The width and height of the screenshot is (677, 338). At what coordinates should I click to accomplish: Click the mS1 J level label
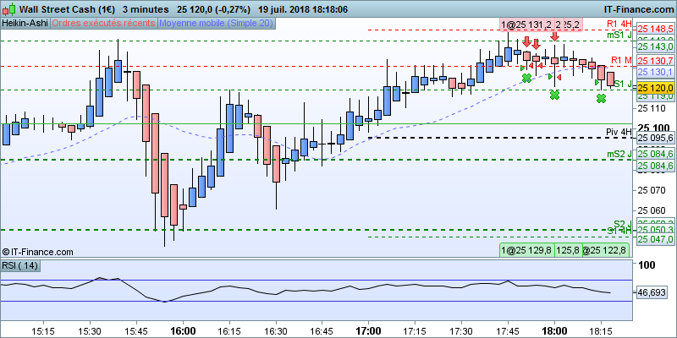tap(619, 35)
